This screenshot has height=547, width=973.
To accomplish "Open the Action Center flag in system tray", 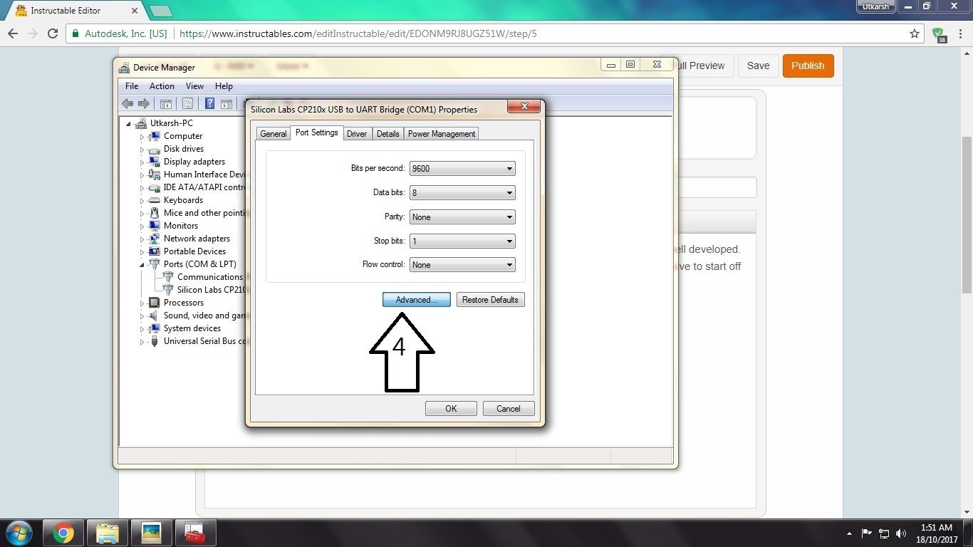I will coord(866,533).
